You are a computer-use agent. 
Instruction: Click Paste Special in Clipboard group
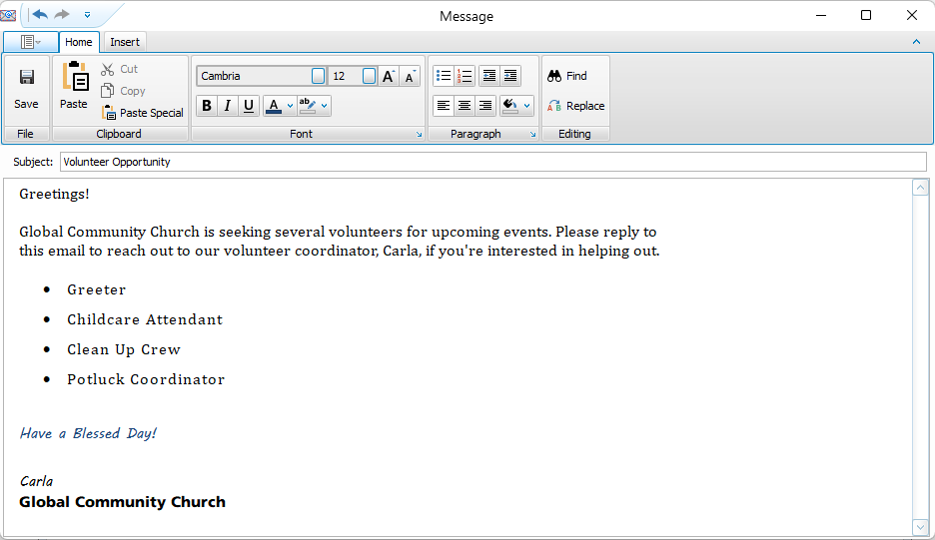tap(143, 113)
